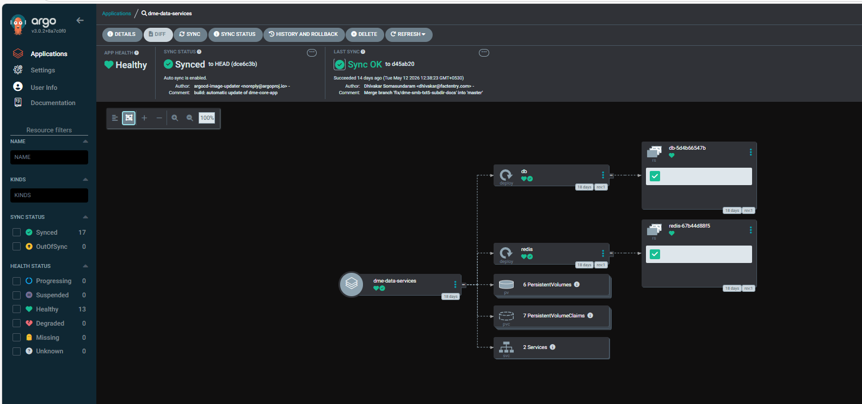Click the APP HEALTH help icon
The image size is (862, 404).
tap(137, 53)
